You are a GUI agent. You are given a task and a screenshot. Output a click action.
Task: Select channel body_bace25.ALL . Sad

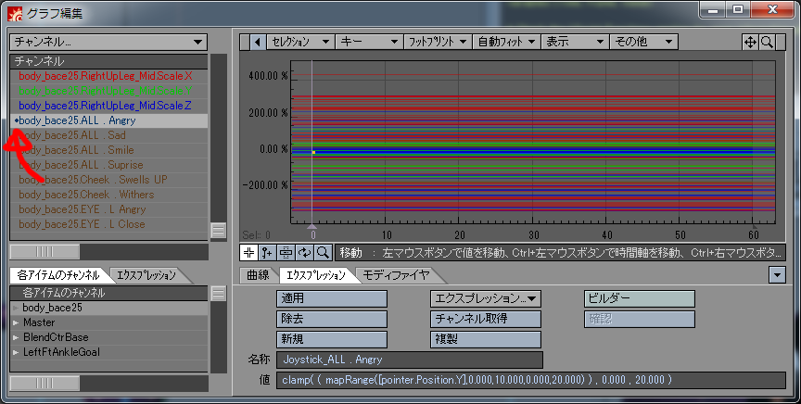pos(108,135)
